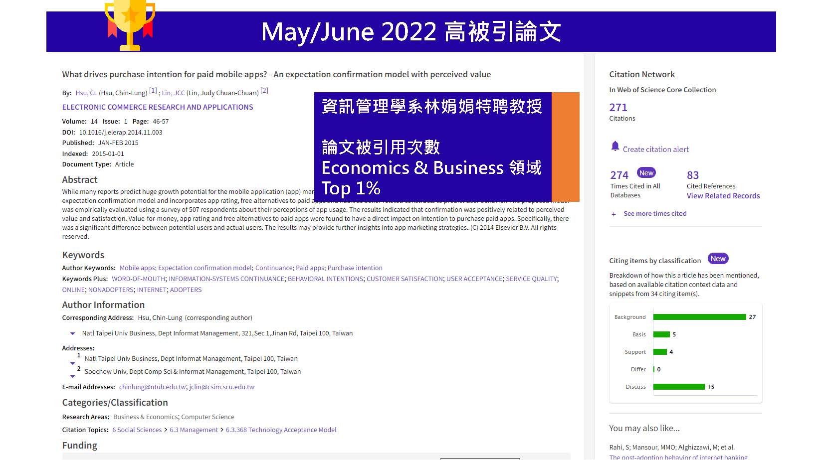Open the 83 Cited References link
The width and height of the screenshot is (818, 460).
693,175
